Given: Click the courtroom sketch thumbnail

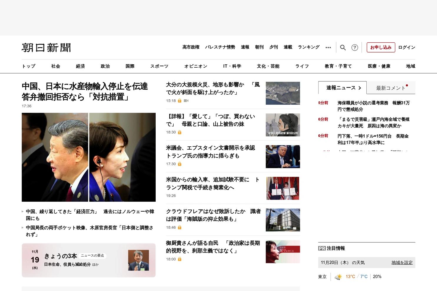Looking at the screenshot, I should (283, 125).
